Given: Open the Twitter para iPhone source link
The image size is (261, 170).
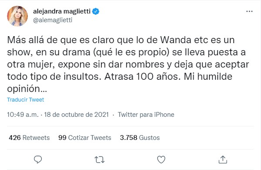Looking at the screenshot, I should pyautogui.click(x=146, y=115).
